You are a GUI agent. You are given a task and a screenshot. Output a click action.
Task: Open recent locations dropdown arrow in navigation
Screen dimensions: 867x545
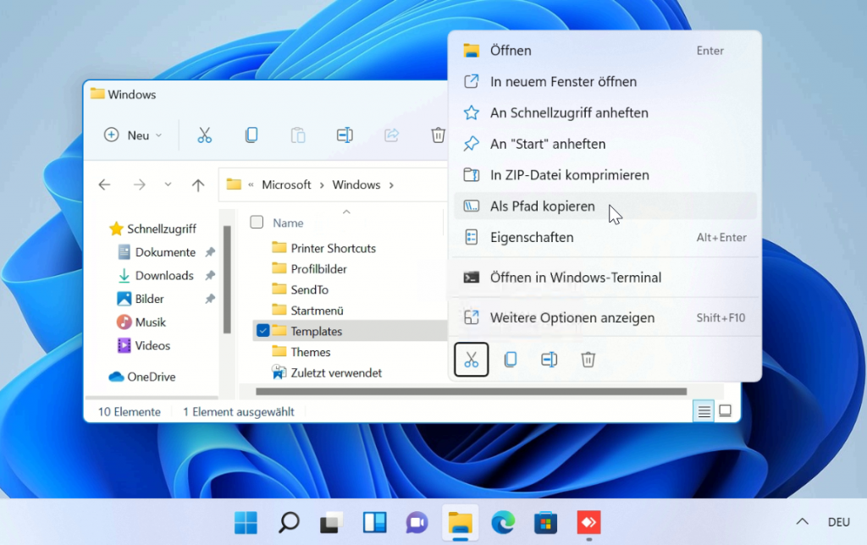pos(168,184)
